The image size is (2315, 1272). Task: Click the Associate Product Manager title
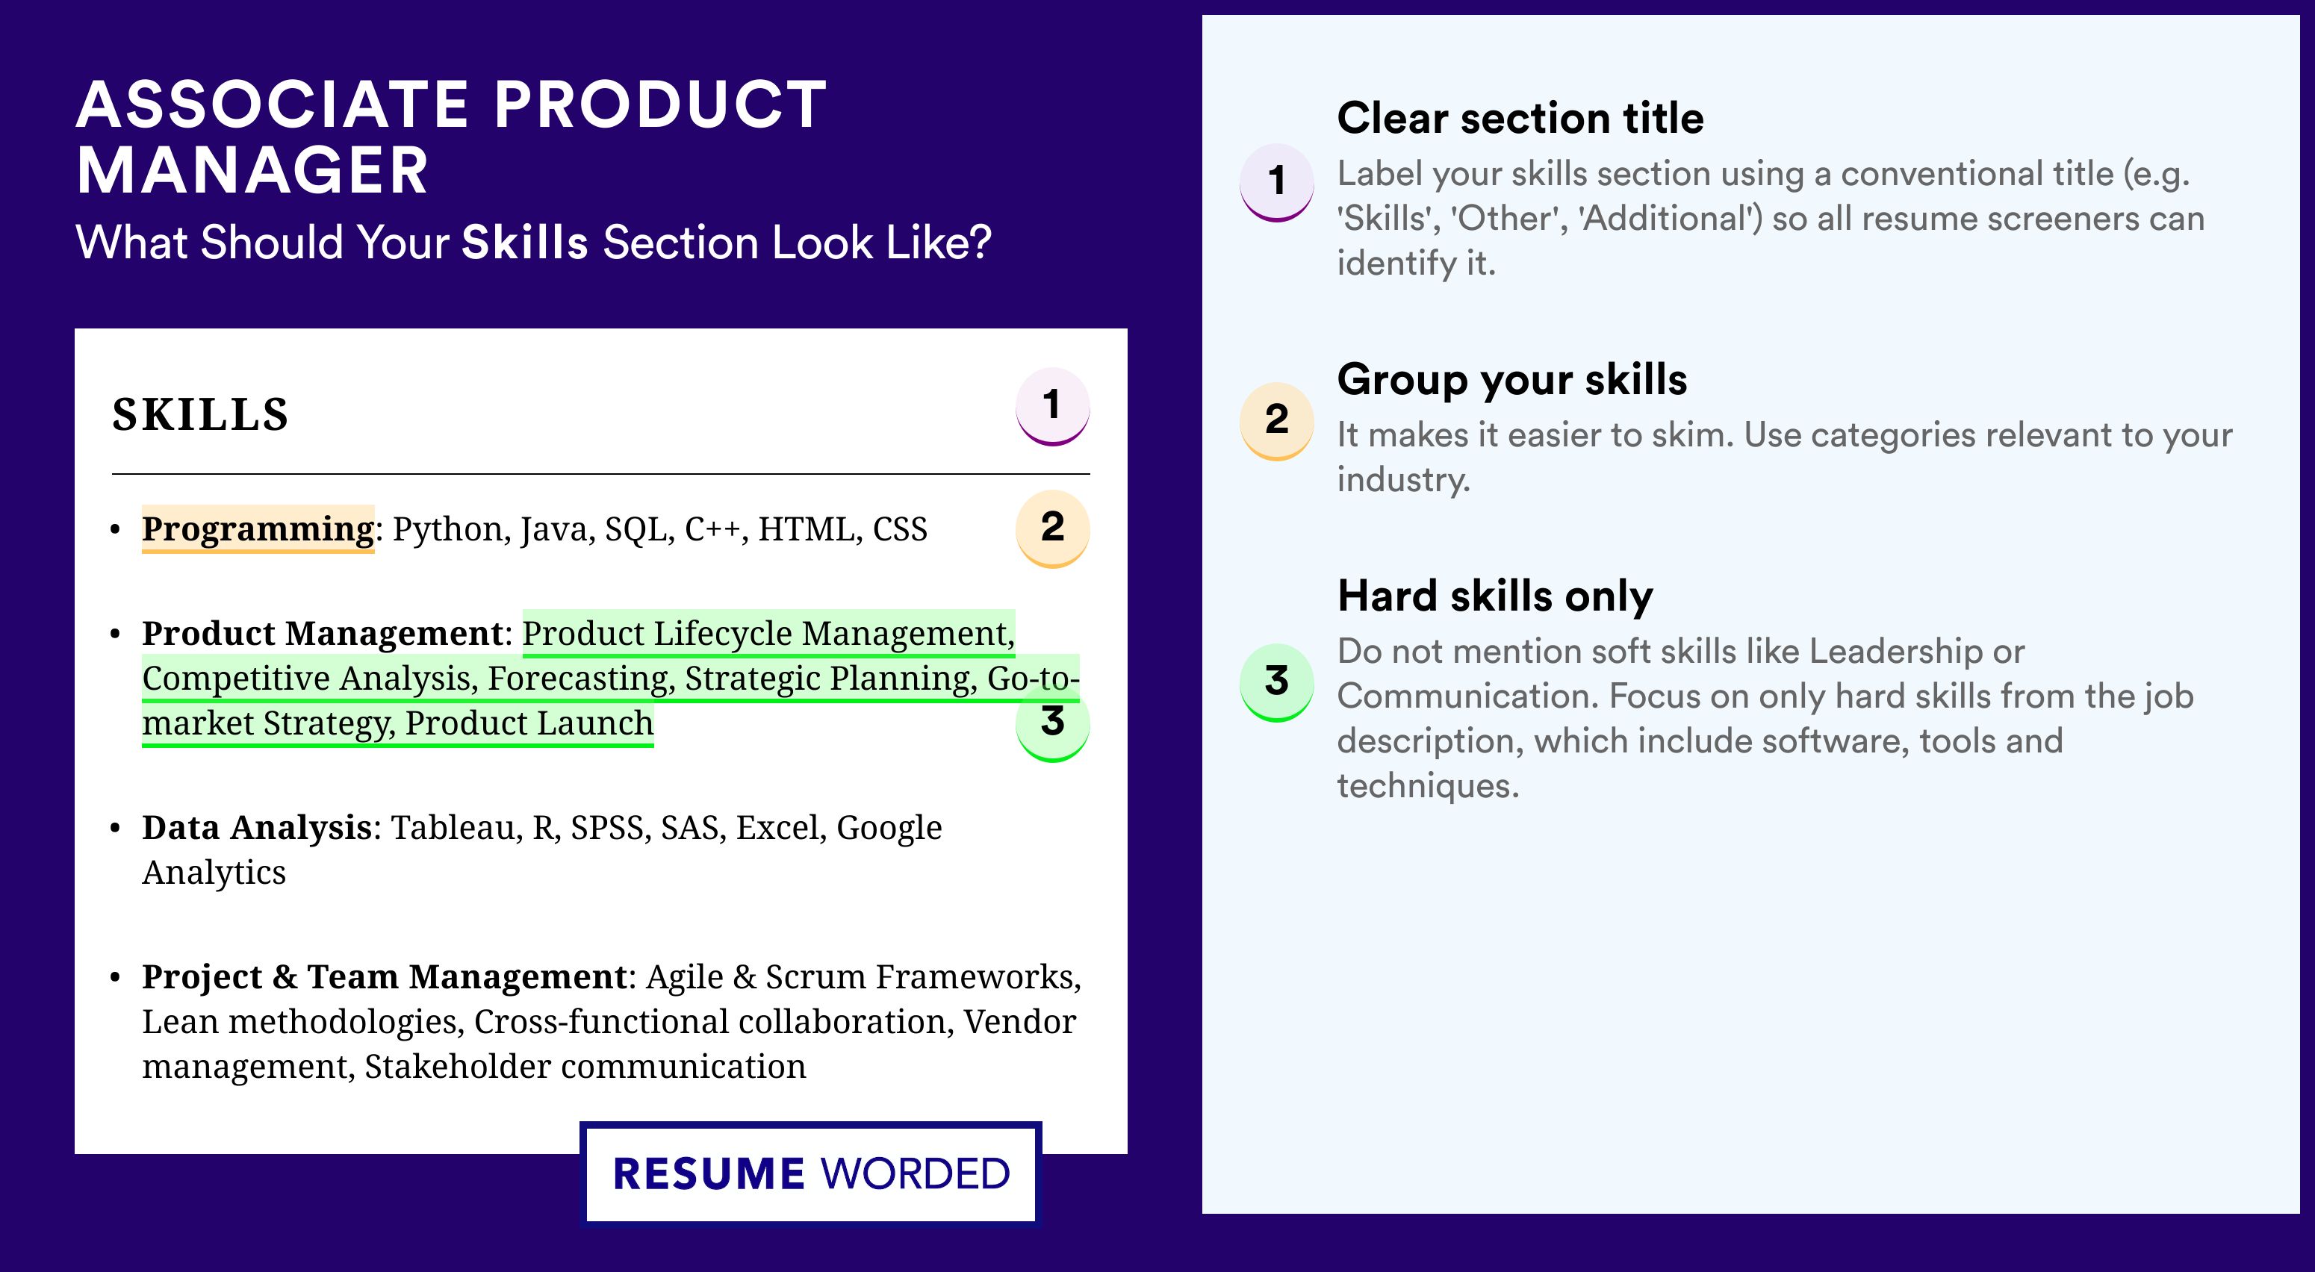click(450, 137)
